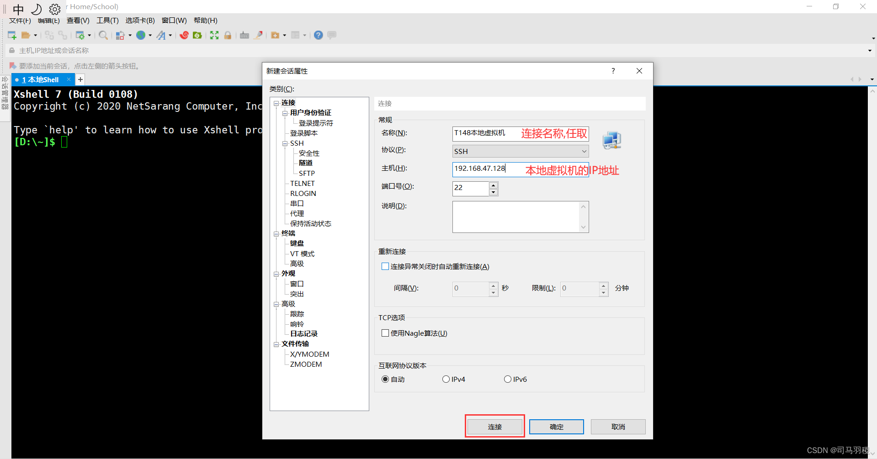This screenshot has width=877, height=459.
Task: Collapse the 高级 tree node
Action: coord(276,304)
